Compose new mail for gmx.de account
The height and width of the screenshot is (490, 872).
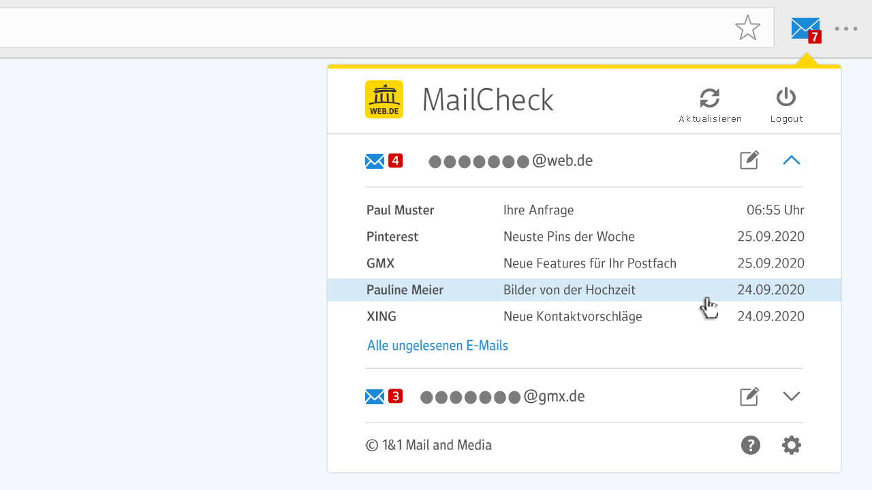click(x=749, y=396)
